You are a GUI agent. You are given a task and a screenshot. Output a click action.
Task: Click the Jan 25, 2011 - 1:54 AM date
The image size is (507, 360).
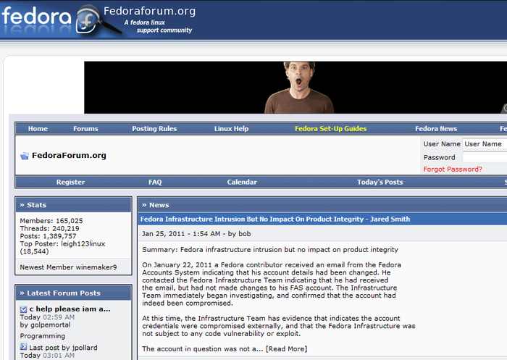click(181, 234)
